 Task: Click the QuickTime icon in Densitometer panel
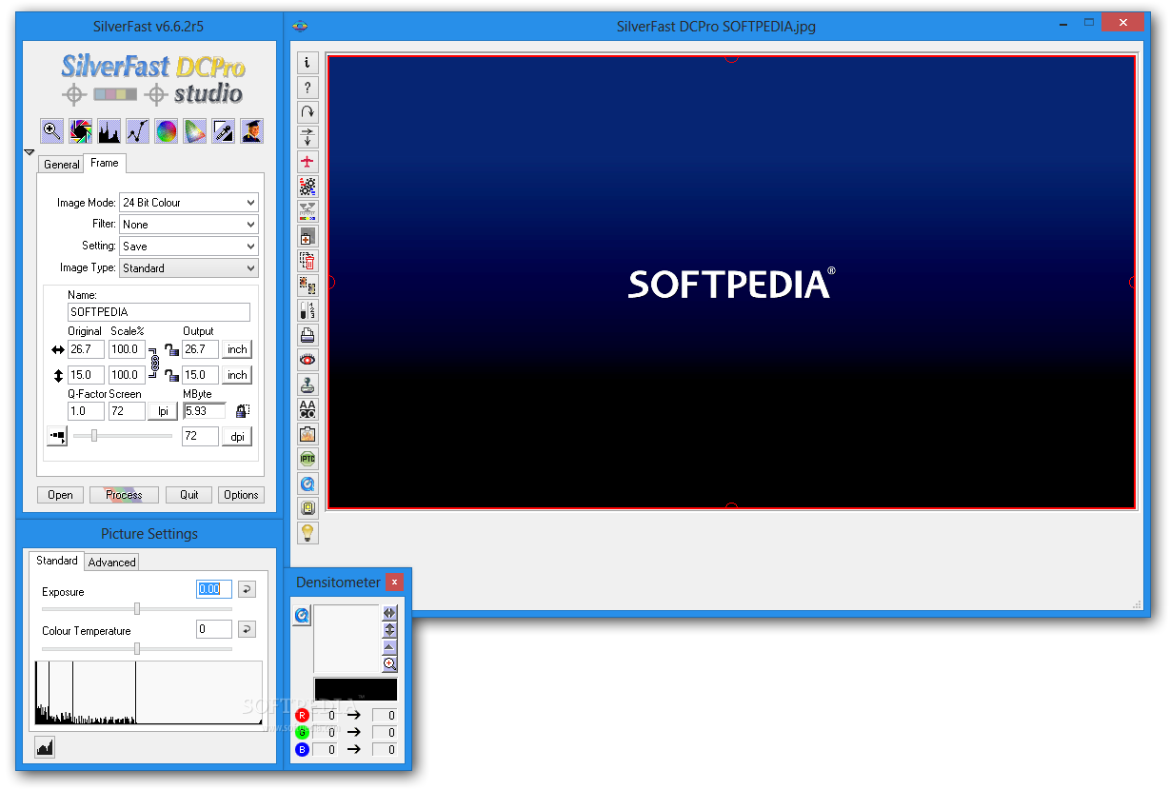tap(302, 616)
